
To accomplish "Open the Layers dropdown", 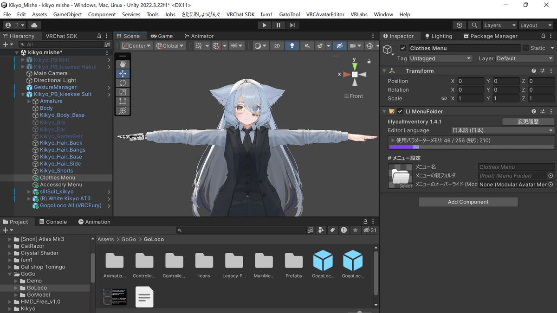I will (x=500, y=26).
